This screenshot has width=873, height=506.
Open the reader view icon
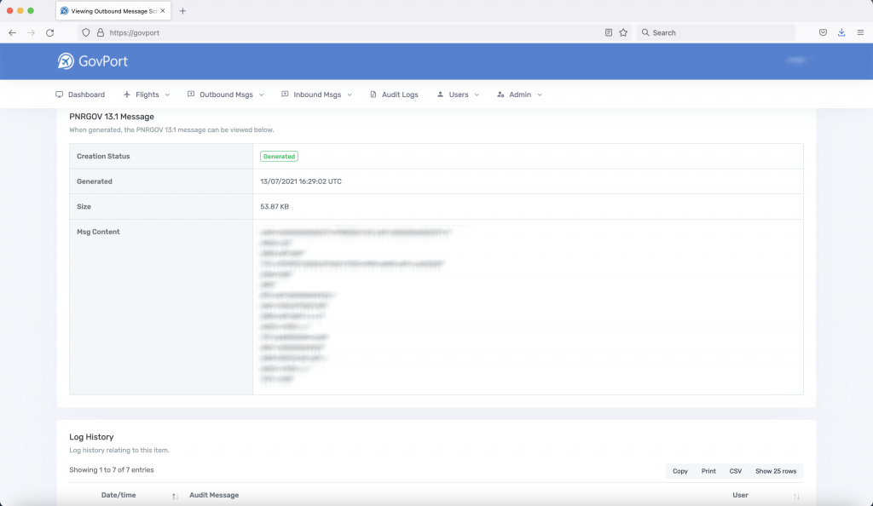609,32
